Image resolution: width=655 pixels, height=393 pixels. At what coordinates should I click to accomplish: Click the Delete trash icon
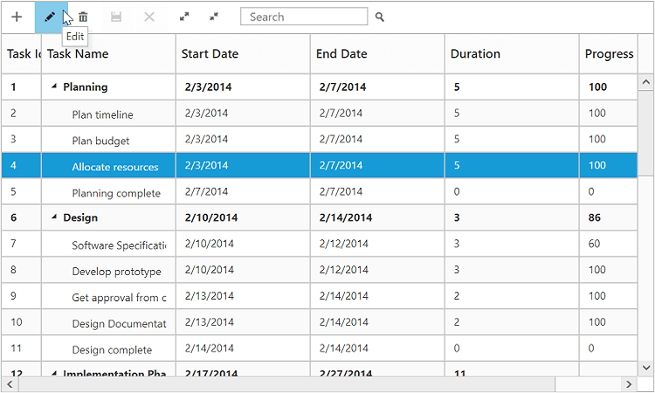click(x=83, y=17)
